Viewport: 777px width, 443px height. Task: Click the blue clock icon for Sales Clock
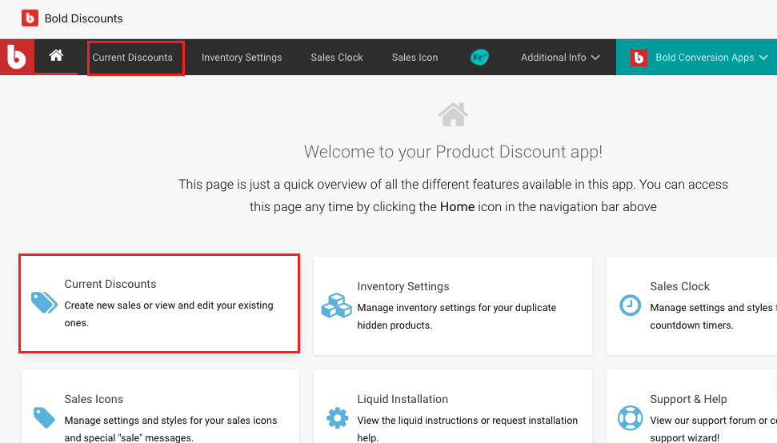[x=630, y=305]
